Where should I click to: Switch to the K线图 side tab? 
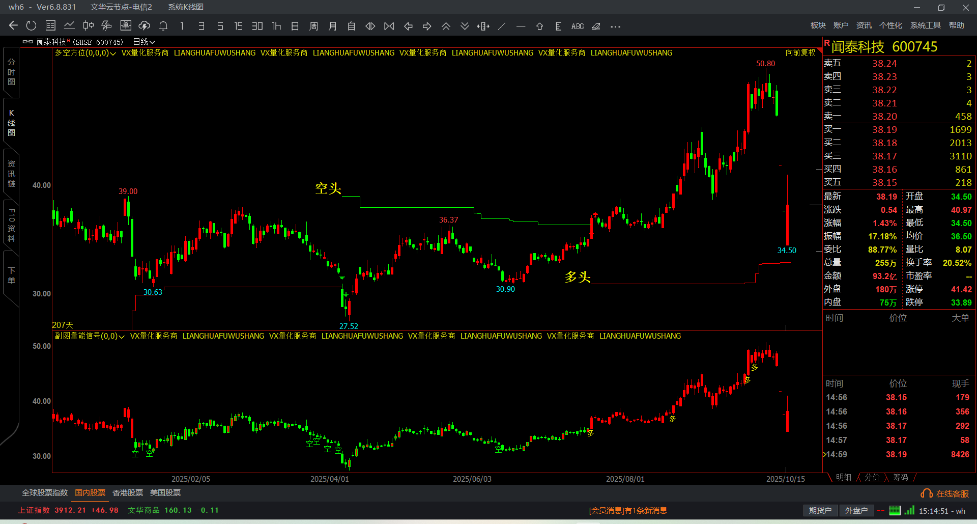click(11, 123)
